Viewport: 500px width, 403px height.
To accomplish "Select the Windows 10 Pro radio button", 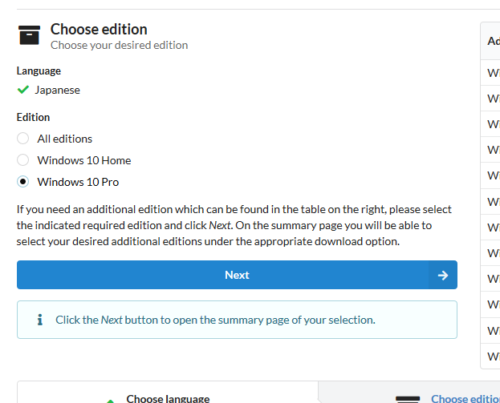I will coord(23,182).
